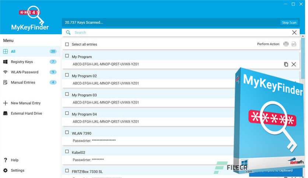The image size is (308, 178).
Task: Check the My Program 04 checkbox
Action: click(x=67, y=113)
